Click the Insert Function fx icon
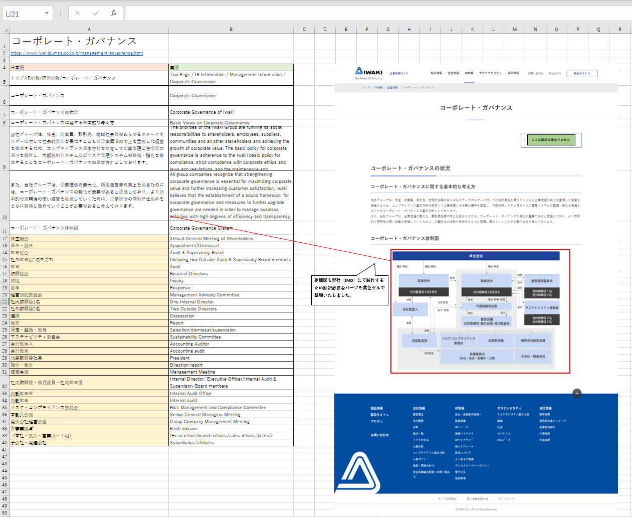 114,13
